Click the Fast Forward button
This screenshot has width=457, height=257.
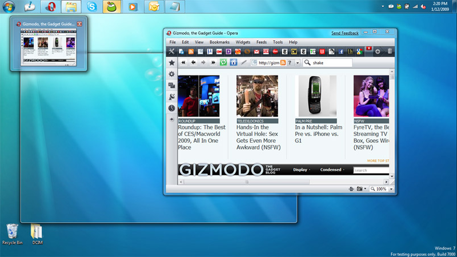pyautogui.click(x=213, y=62)
